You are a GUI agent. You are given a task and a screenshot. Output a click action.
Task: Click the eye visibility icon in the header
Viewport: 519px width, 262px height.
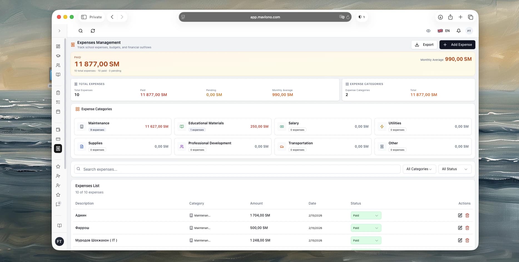click(428, 31)
